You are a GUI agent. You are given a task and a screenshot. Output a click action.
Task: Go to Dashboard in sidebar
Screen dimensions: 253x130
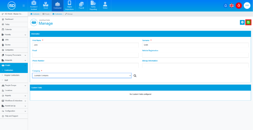[x=14, y=19]
